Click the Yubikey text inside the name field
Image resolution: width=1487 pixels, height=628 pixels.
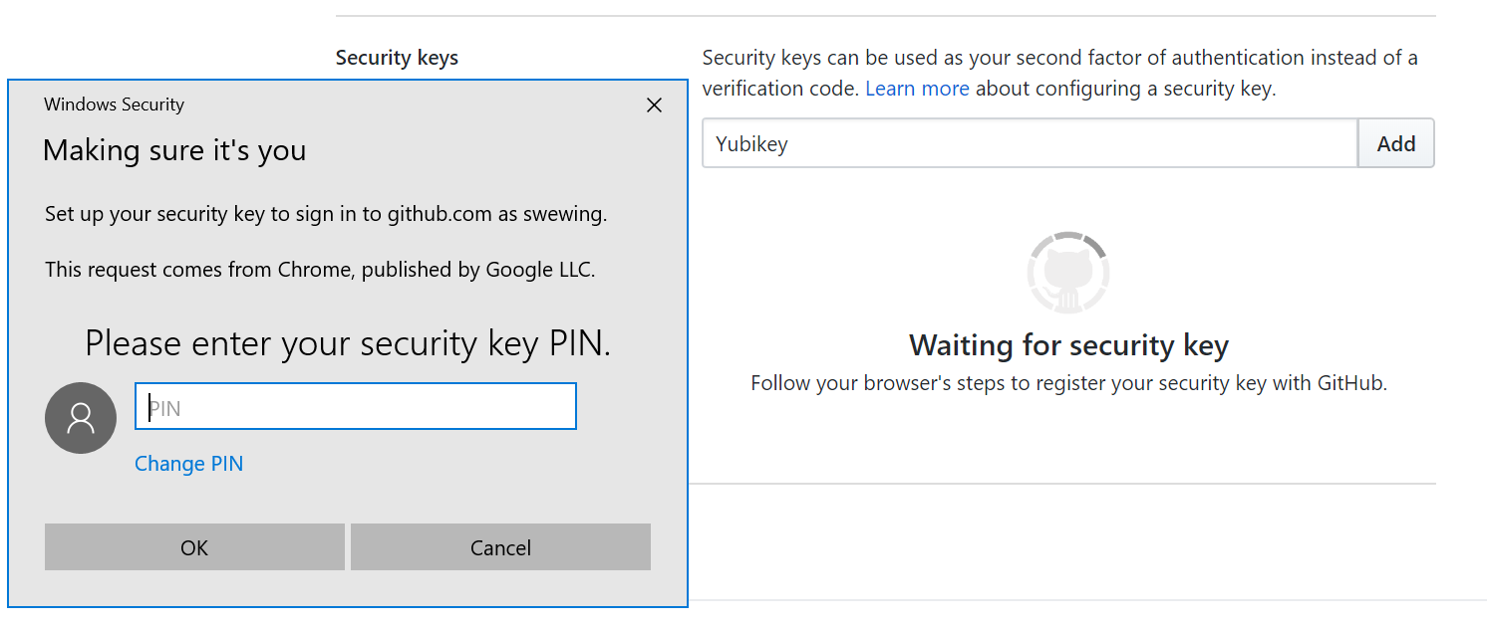click(x=749, y=143)
